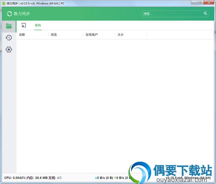The width and height of the screenshot is (216, 184).
Task: Select the 所有 tab
Action: 38,25
